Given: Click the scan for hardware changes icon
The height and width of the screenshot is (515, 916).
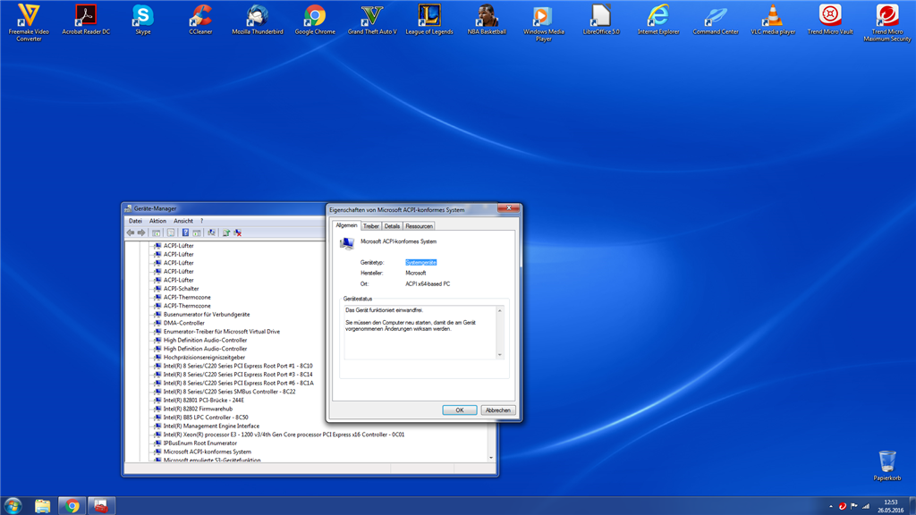Looking at the screenshot, I should tap(211, 232).
